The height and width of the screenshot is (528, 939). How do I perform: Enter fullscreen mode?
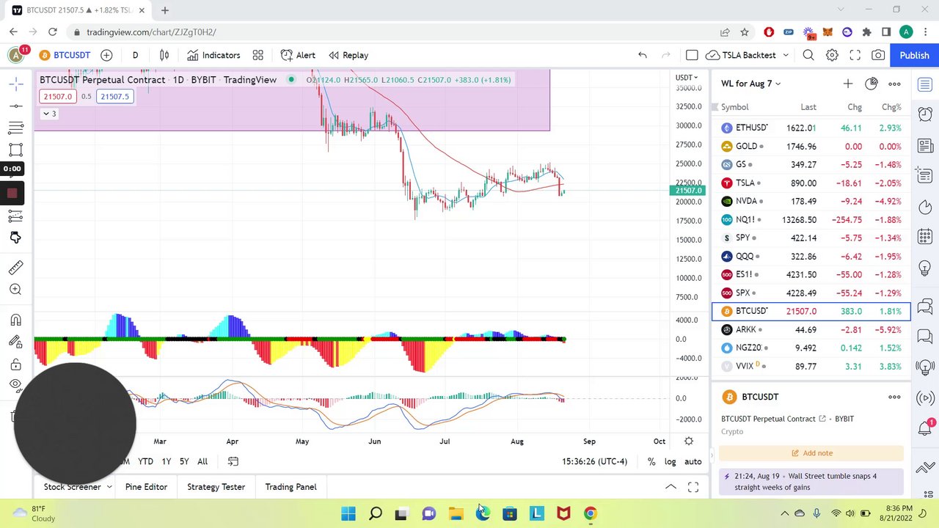tap(855, 55)
